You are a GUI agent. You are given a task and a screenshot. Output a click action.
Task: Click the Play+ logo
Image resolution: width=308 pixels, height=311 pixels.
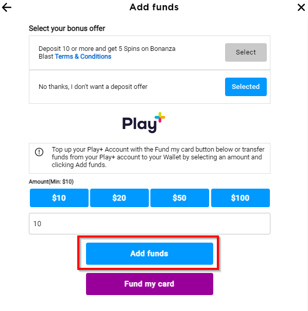tap(144, 122)
